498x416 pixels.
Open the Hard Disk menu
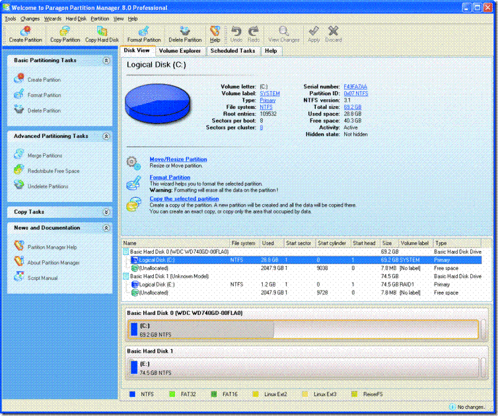76,18
